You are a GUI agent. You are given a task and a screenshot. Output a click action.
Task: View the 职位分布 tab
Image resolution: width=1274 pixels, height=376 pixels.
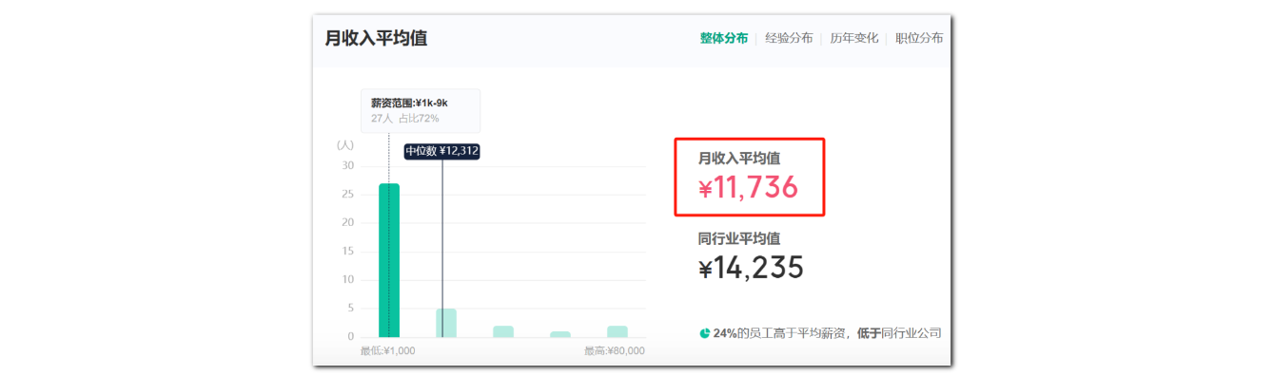[x=919, y=38]
